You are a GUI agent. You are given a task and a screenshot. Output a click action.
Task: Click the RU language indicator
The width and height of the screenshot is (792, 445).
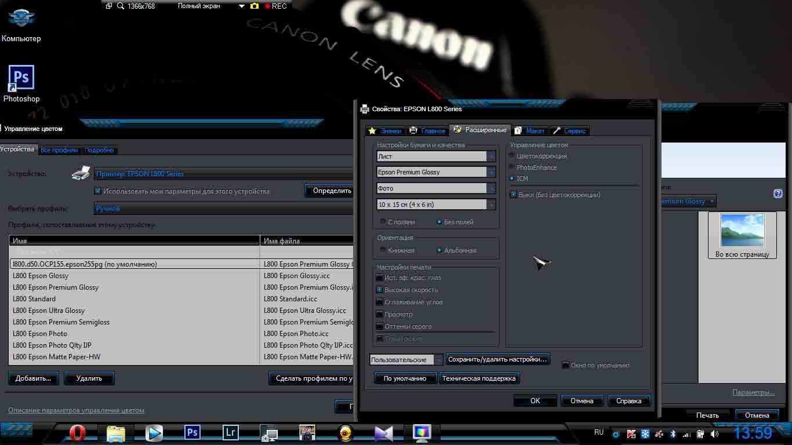tap(599, 432)
